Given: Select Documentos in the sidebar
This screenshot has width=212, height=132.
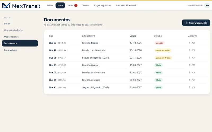Looking at the screenshot, I should (20, 43).
